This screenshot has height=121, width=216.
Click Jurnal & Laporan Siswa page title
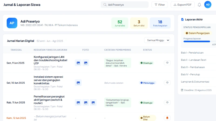point(22,5)
